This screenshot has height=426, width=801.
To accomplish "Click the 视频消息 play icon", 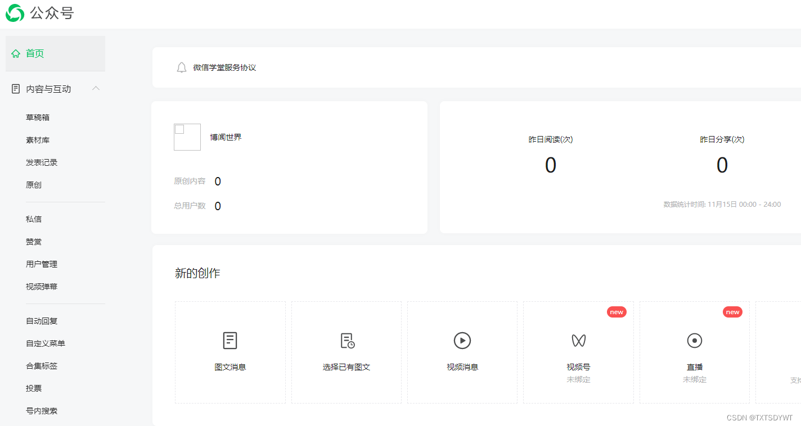I will pos(462,341).
